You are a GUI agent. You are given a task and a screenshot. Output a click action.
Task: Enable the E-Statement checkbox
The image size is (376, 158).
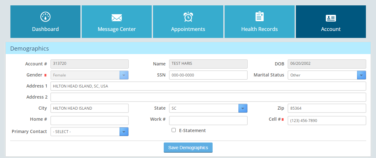tap(173, 130)
